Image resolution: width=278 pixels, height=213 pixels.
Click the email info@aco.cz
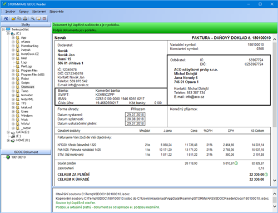[195, 97]
